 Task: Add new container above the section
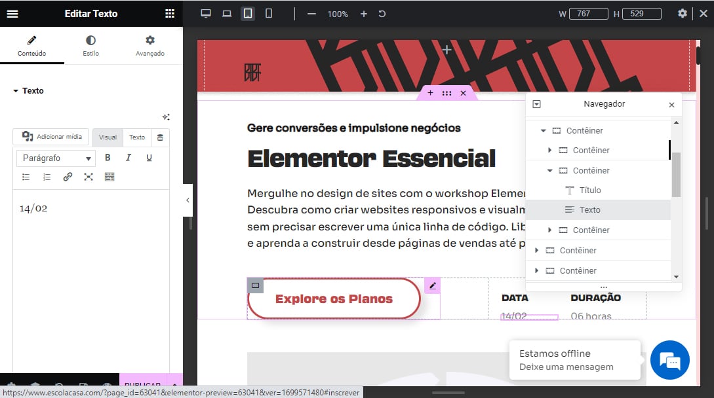point(446,50)
